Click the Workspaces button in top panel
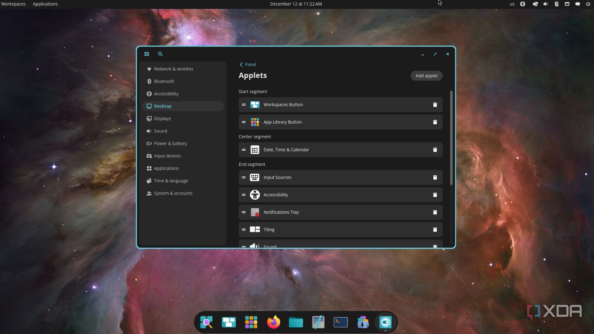 pyautogui.click(x=13, y=4)
